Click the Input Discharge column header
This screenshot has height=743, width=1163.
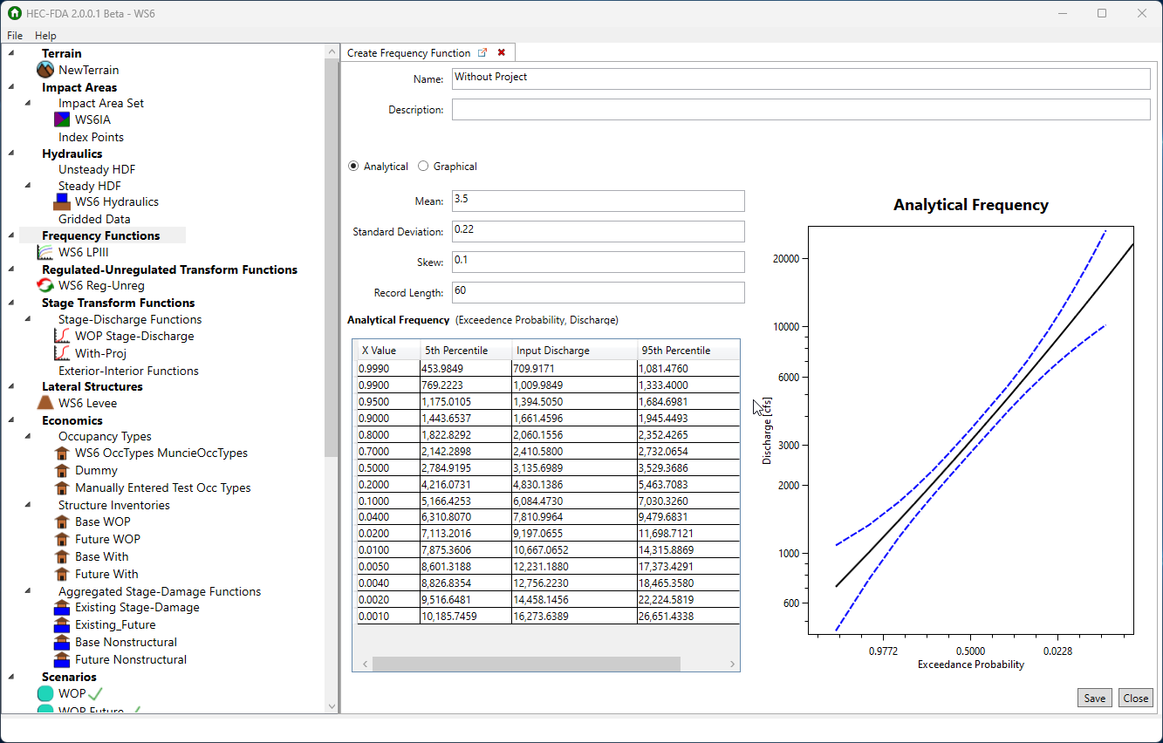(x=574, y=351)
